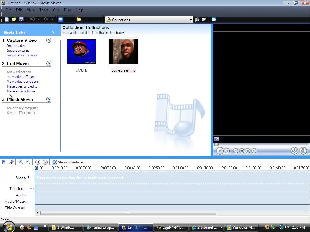
Task: Click View video transitions
Action: pyautogui.click(x=23, y=82)
